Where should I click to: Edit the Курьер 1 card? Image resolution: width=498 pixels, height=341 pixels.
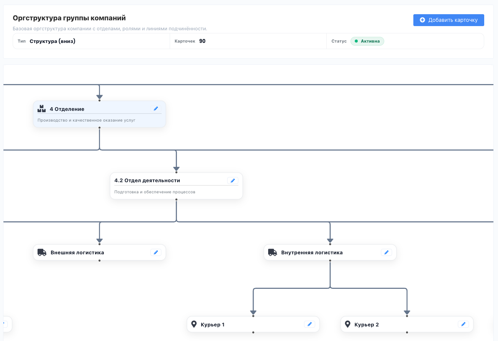310,324
